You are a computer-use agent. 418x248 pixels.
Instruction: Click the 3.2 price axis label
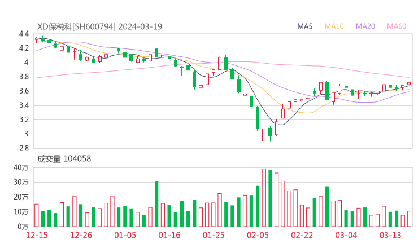pyautogui.click(x=24, y=119)
